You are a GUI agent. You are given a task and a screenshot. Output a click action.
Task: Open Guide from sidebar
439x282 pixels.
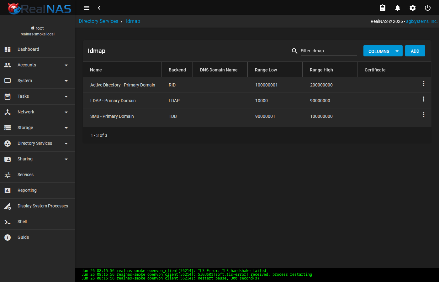[x=38, y=237]
